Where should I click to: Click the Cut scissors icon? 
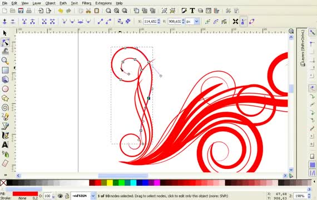pyautogui.click(x=88, y=11)
